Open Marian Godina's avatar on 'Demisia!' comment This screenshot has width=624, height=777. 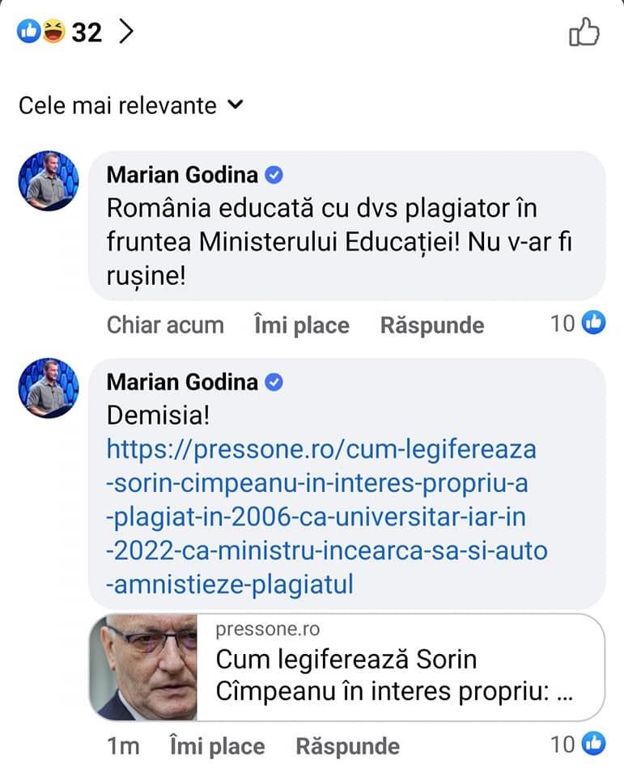49,388
